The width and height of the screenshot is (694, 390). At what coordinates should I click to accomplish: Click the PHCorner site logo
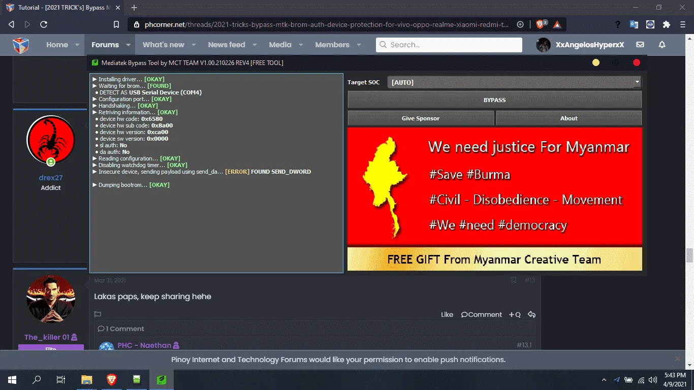21,45
